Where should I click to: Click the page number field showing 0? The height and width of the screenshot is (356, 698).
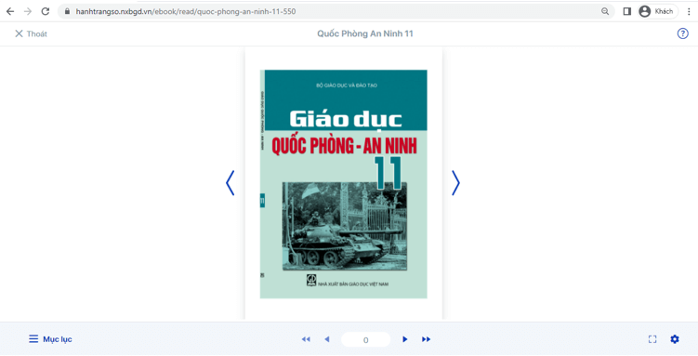[365, 339]
